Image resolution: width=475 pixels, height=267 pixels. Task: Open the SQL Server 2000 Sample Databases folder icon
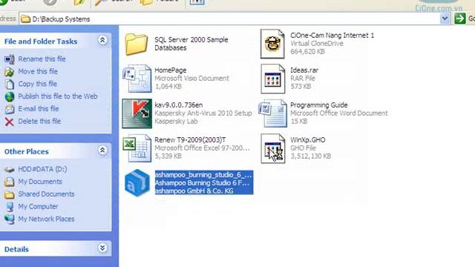pos(137,44)
